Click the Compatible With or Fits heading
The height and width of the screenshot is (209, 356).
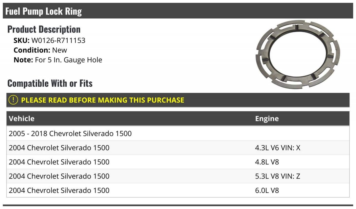(50, 83)
